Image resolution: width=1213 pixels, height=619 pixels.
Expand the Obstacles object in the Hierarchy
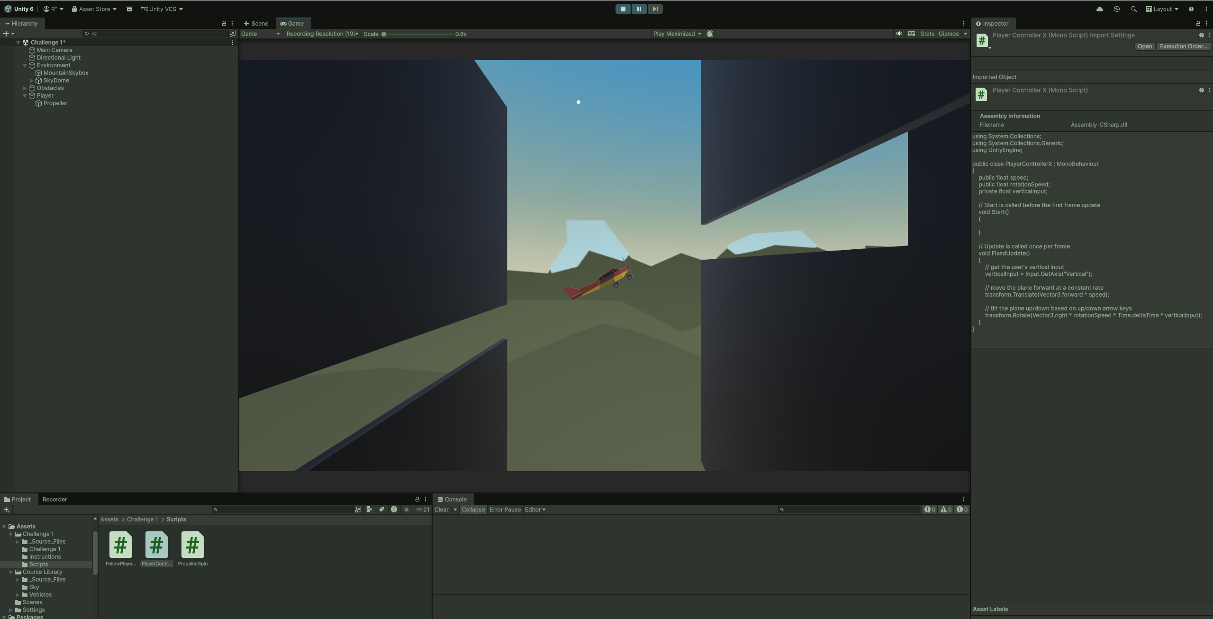click(x=25, y=88)
